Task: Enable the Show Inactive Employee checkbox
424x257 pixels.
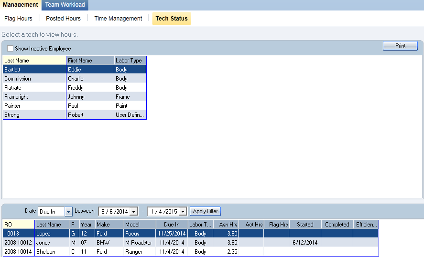Action: click(11, 49)
